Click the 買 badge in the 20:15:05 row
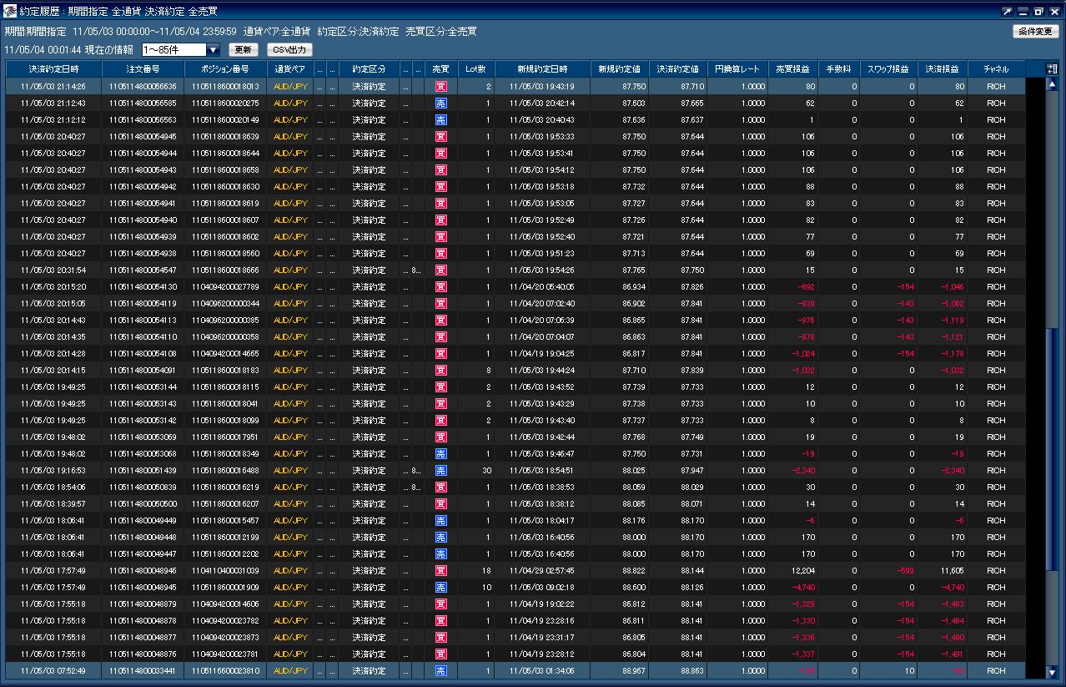 coord(441,303)
